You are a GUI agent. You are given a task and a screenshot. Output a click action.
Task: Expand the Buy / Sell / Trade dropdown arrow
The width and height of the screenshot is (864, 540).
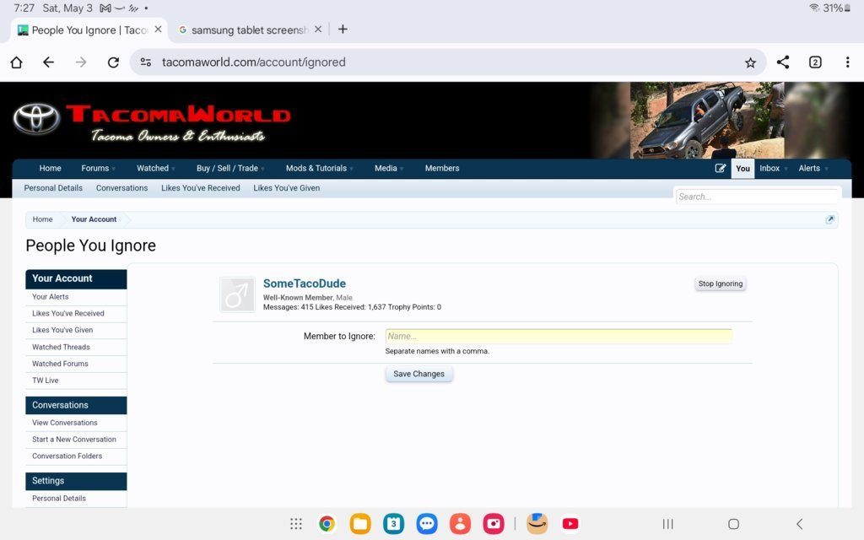coord(262,169)
